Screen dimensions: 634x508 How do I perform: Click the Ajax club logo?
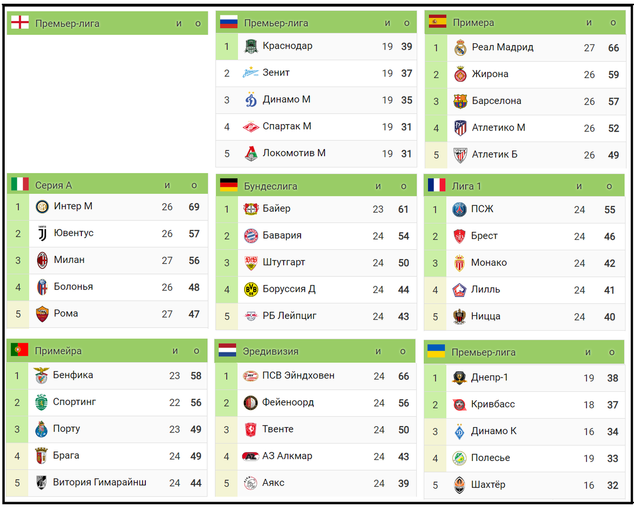click(250, 483)
